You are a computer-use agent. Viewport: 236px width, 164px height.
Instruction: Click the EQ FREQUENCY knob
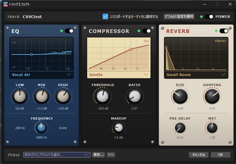point(41,128)
